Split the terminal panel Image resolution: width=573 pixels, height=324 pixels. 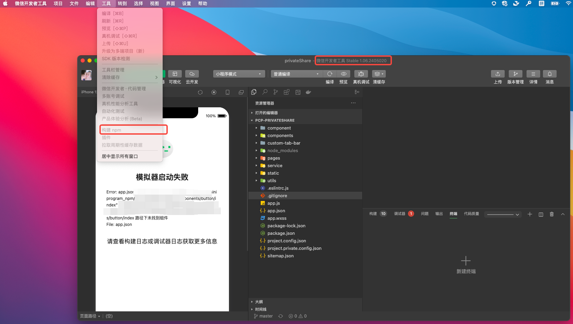coord(541,214)
